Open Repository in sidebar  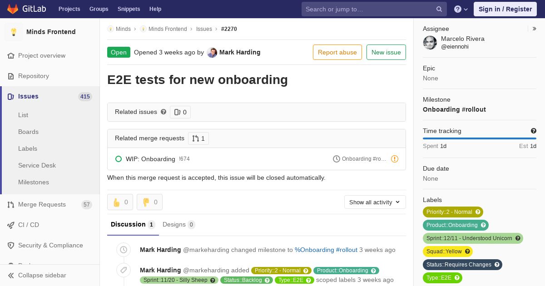34,76
